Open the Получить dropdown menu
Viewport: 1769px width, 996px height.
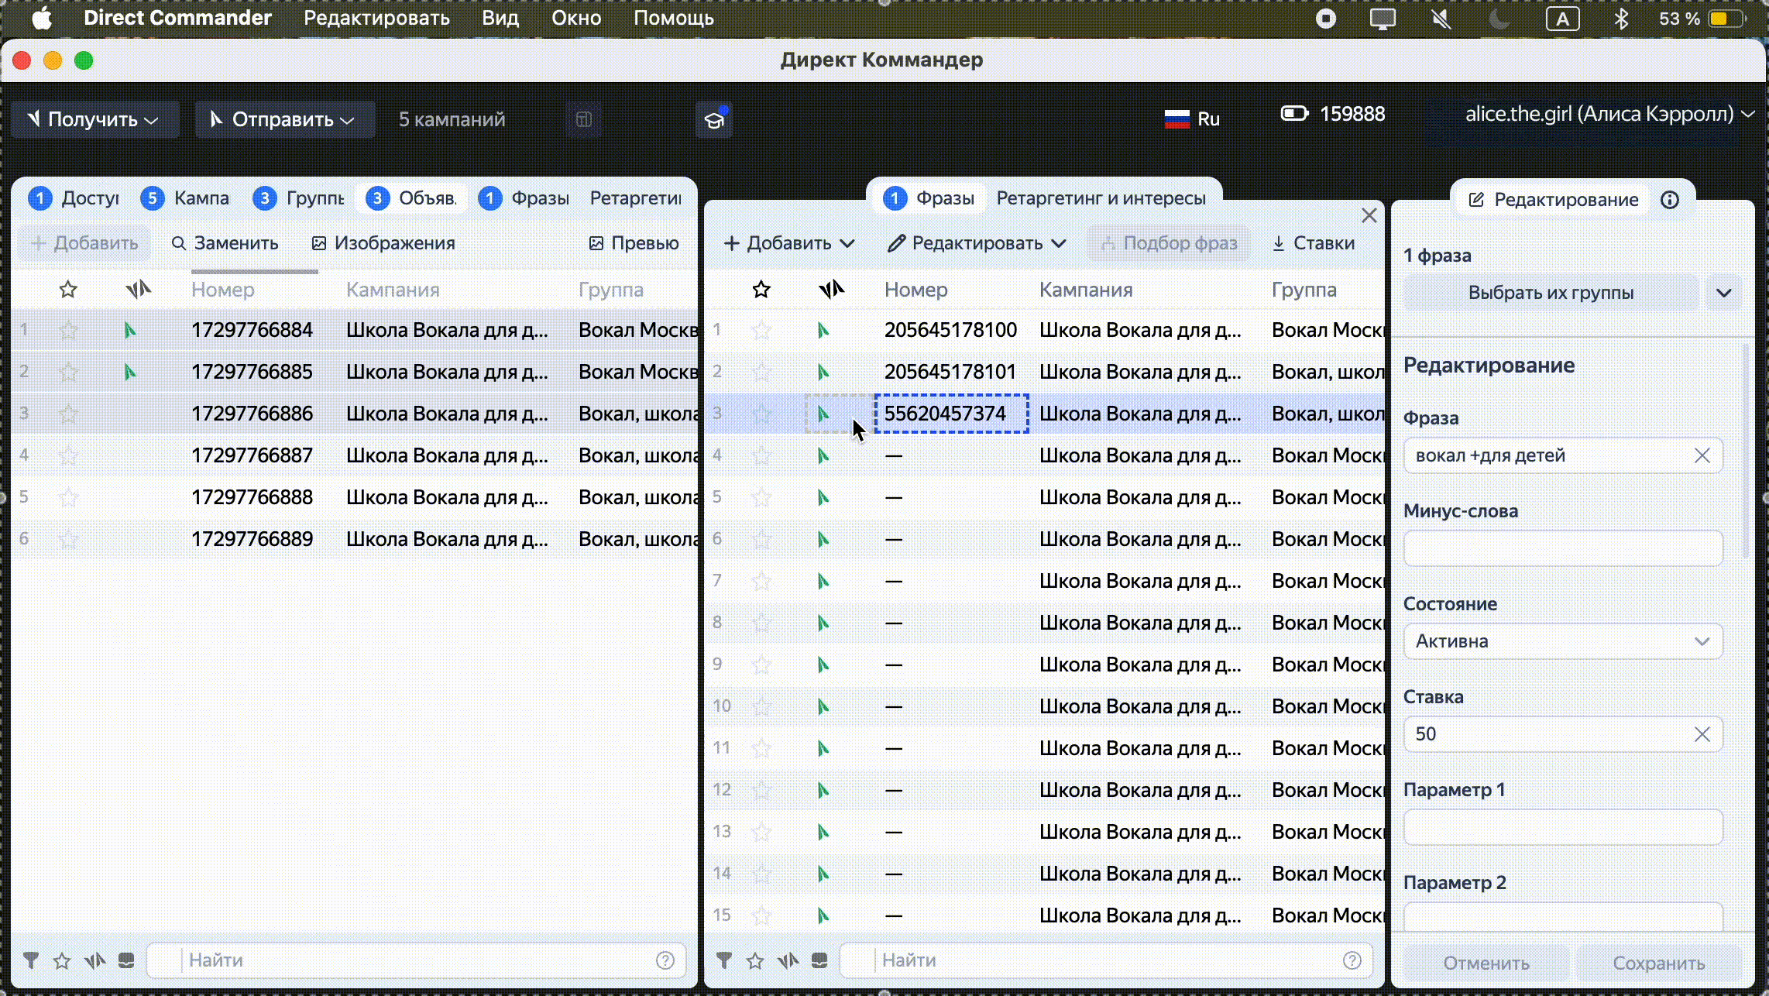pyautogui.click(x=94, y=119)
